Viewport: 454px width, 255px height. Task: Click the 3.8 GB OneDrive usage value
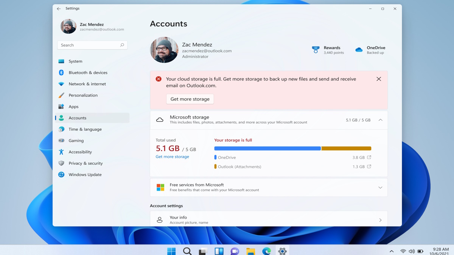coord(359,158)
